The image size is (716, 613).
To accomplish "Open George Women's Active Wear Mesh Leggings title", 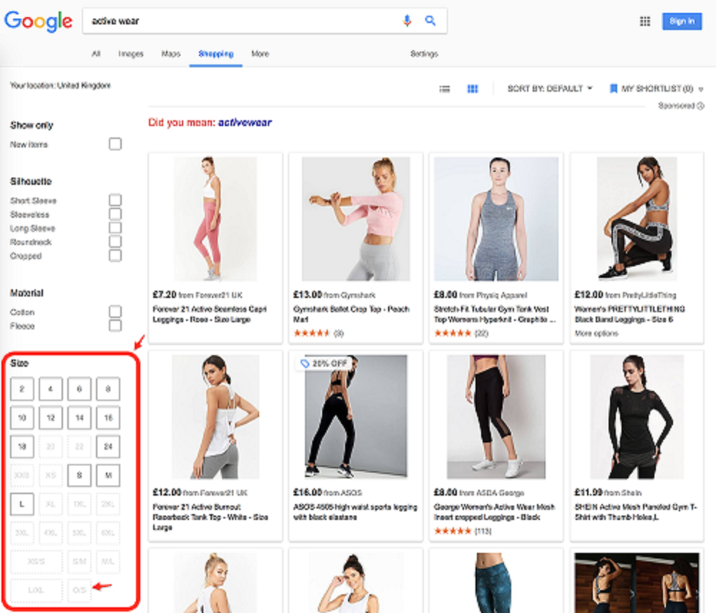I will point(494,512).
